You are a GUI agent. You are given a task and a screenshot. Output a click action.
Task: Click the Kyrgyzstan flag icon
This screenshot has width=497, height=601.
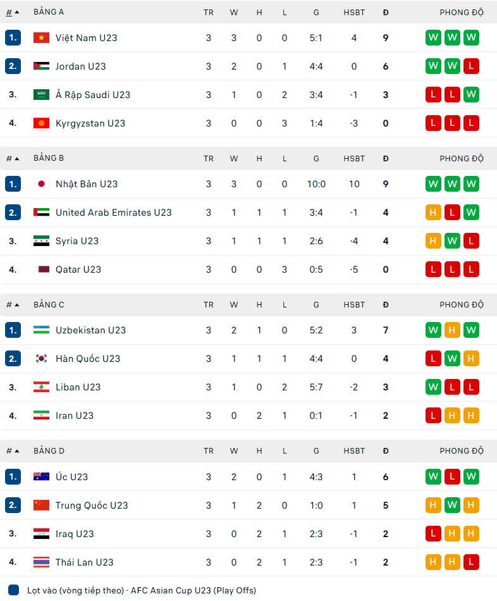[x=41, y=123]
